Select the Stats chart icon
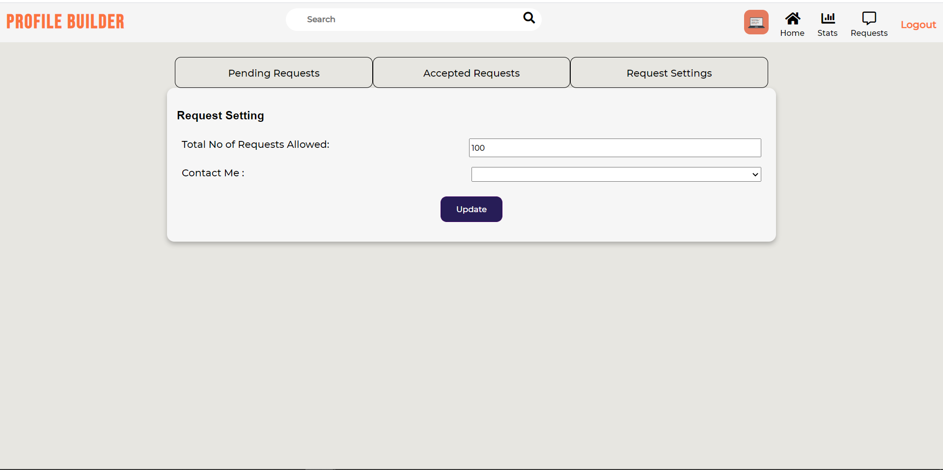Viewport: 943px width, 470px height. coord(828,19)
